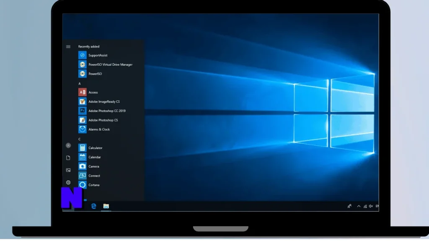
Task: Open the network status tray icon
Action: [365, 206]
